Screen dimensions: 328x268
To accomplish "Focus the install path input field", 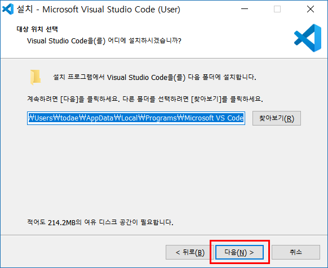I will point(136,118).
